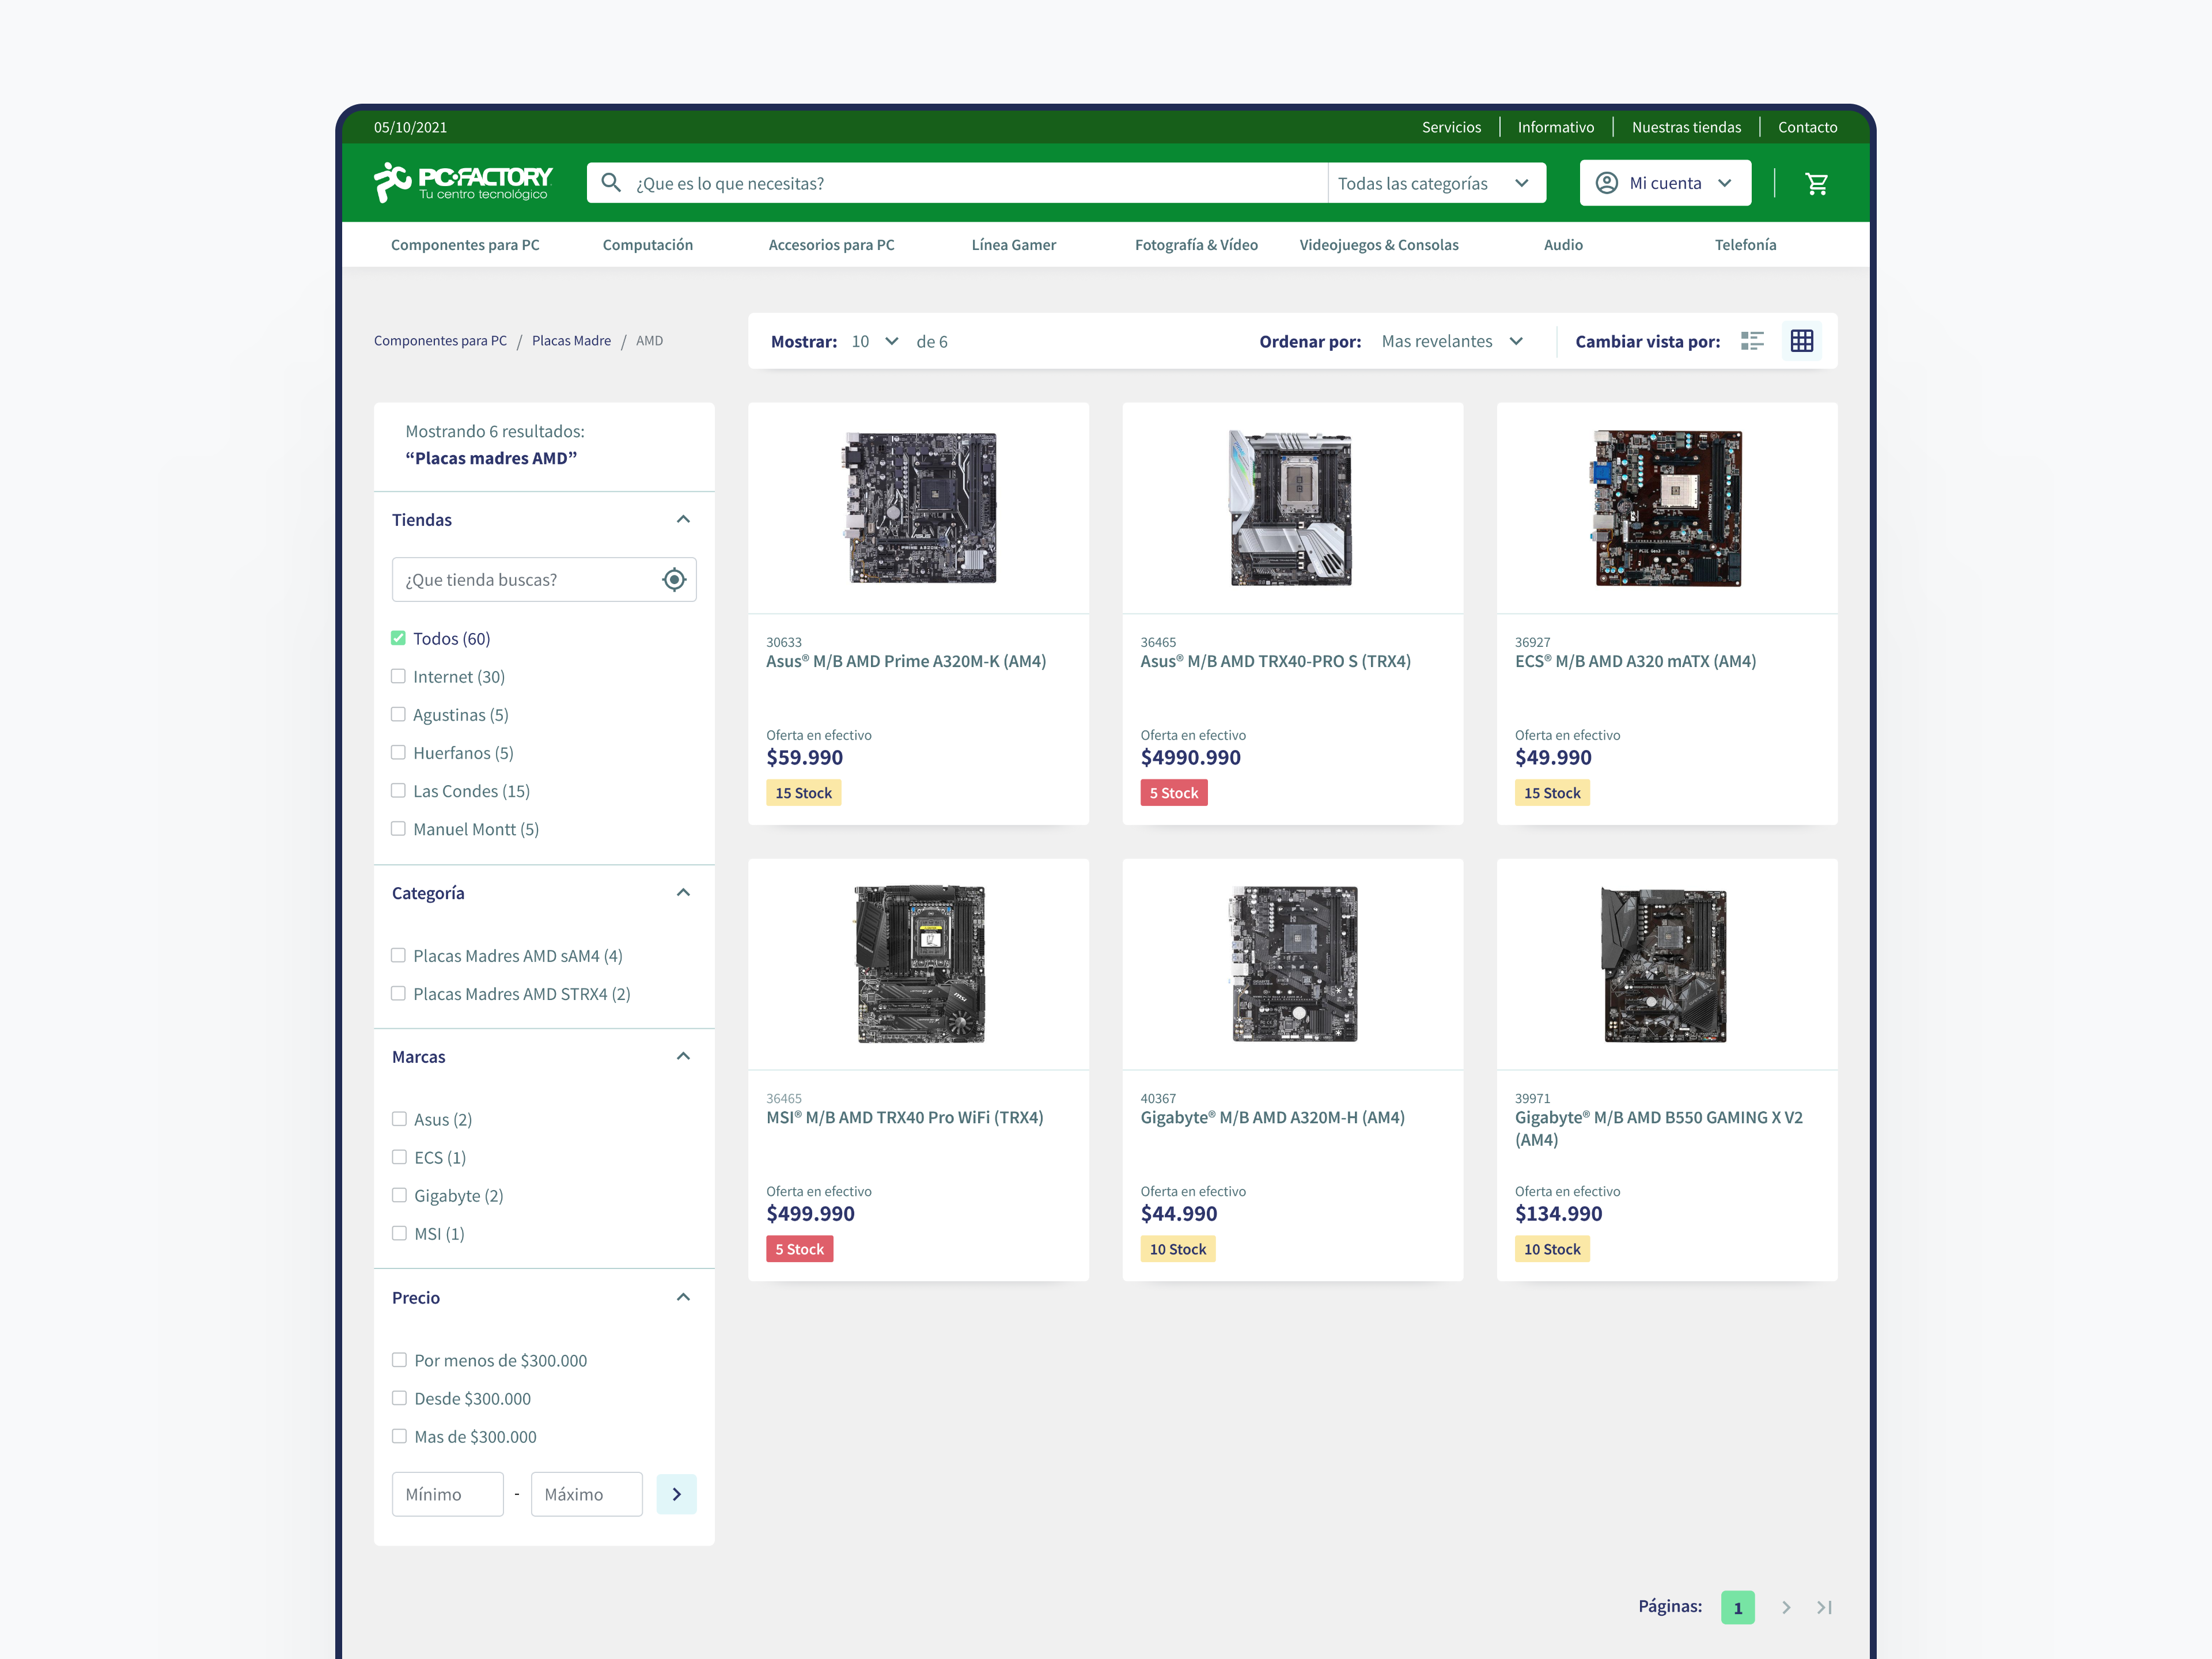Open Videojuegos & Consolas menu
Viewport: 2212px width, 1659px height.
point(1378,244)
